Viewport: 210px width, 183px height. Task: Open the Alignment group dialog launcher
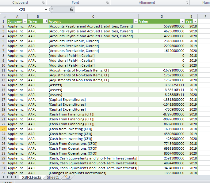pyautogui.click(x=187, y=3)
